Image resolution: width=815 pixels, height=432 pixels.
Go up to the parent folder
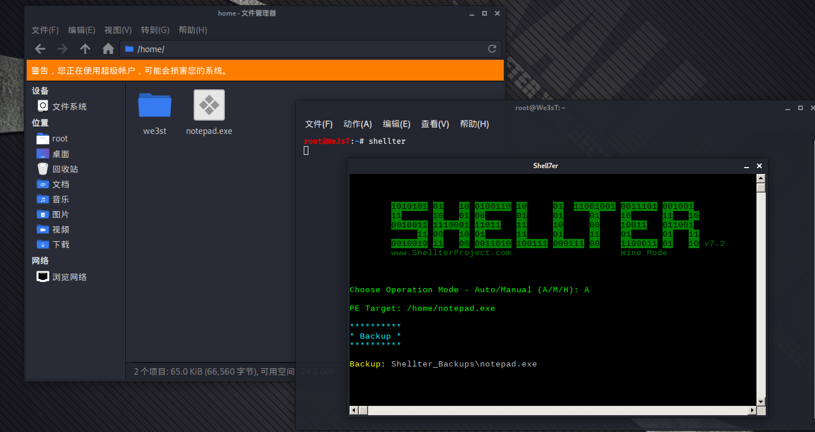(x=85, y=49)
